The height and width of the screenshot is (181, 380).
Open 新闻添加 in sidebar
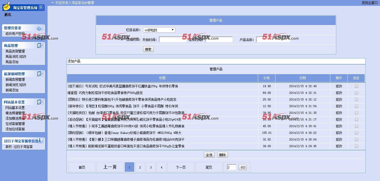[x=12, y=90]
